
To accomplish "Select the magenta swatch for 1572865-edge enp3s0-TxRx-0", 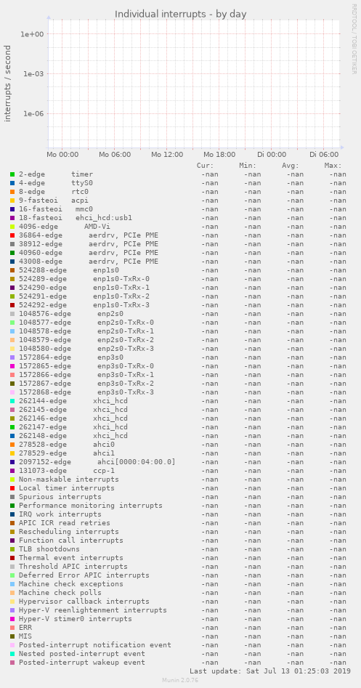I will tap(12, 366).
